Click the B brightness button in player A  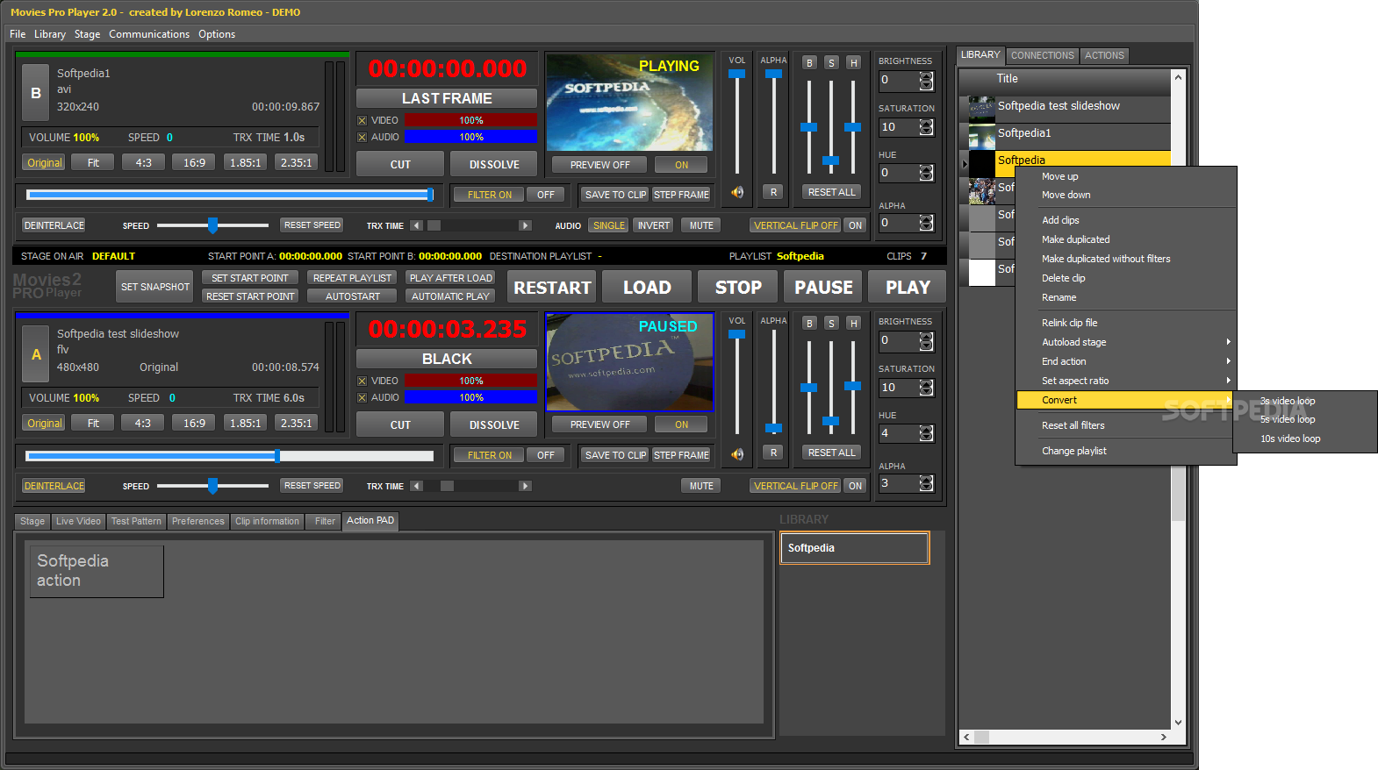pos(809,323)
